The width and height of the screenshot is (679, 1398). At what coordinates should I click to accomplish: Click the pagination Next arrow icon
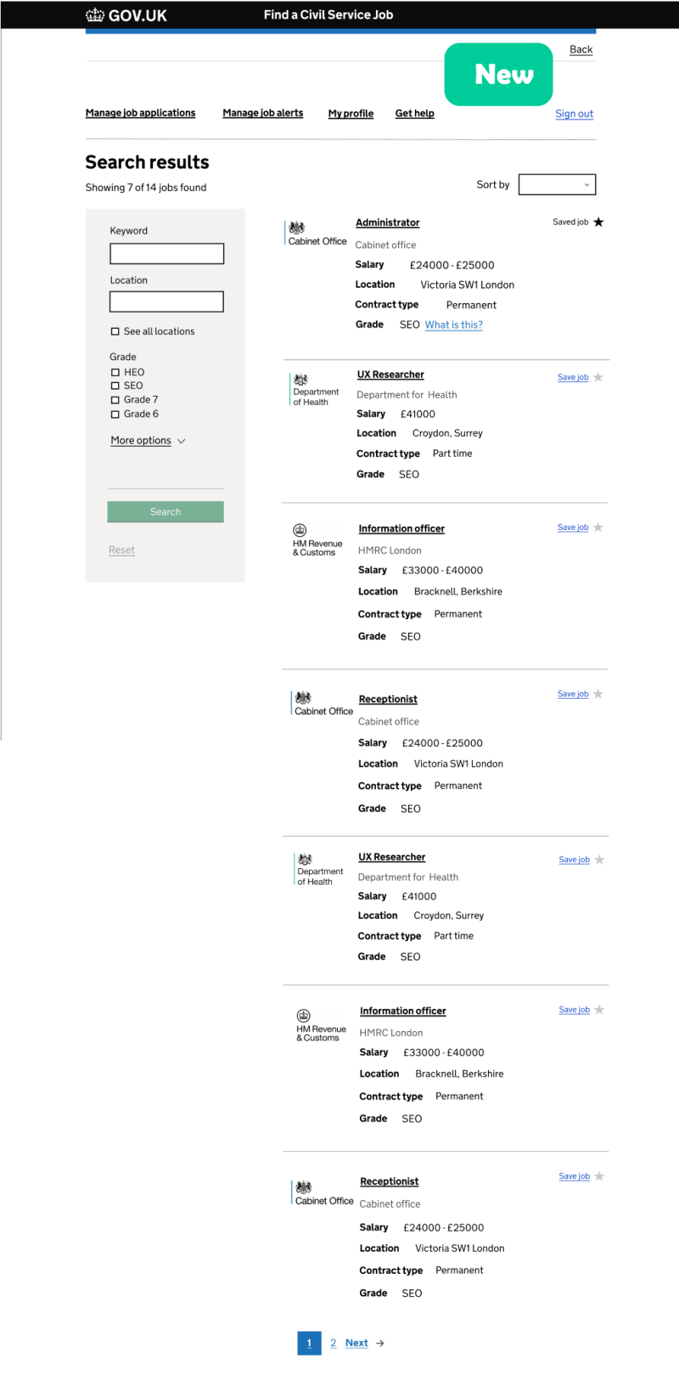pos(380,1344)
